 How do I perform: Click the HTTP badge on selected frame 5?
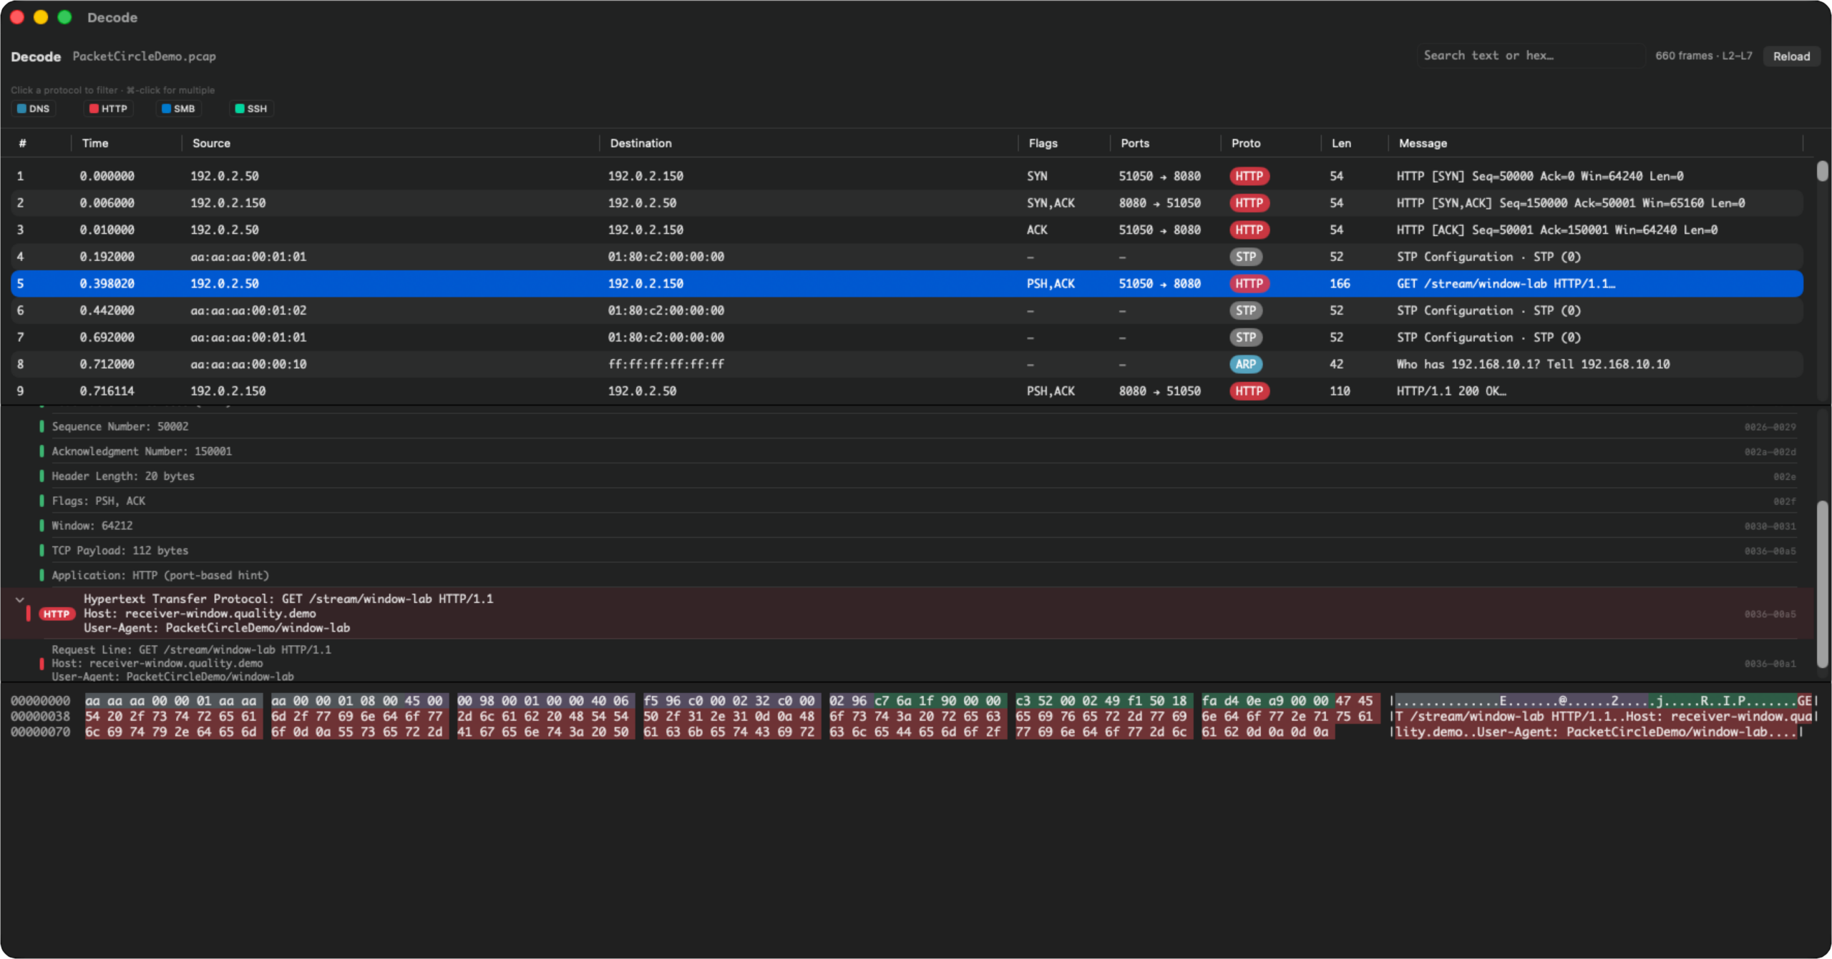pyautogui.click(x=1249, y=283)
